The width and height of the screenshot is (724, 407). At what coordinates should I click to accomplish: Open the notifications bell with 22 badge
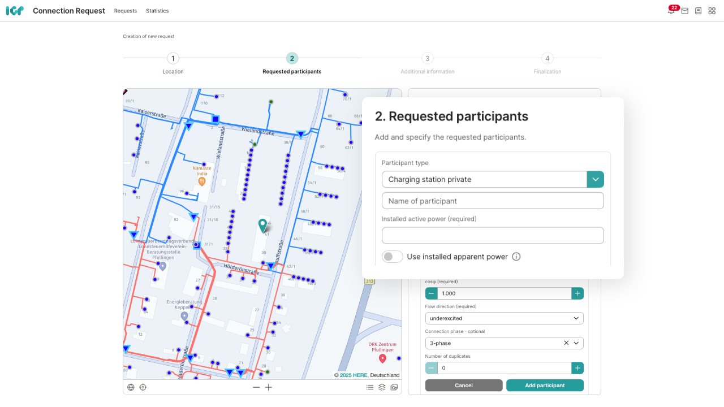point(671,11)
